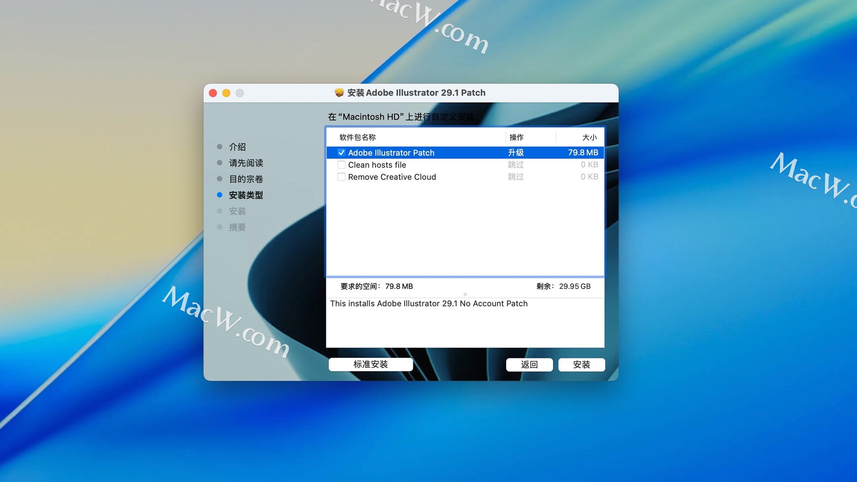Click 跳过 action in Clean hosts file row
Viewport: 857px width, 482px height.
(516, 165)
